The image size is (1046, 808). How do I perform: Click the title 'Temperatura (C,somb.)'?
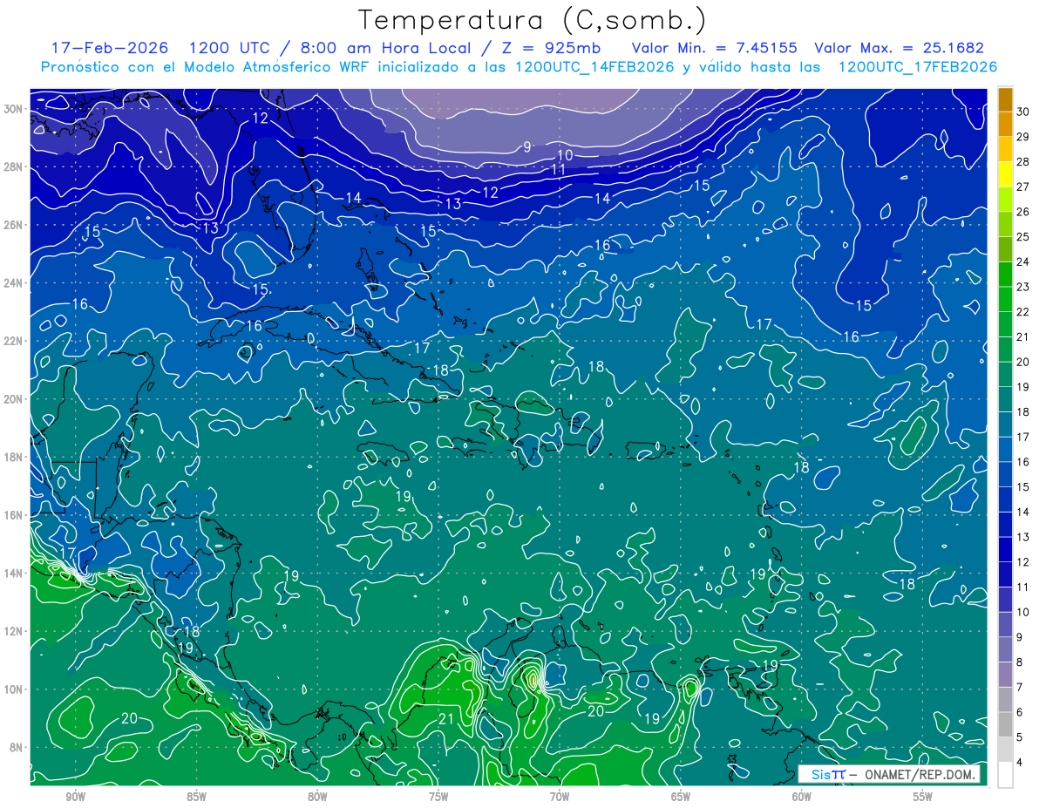coord(533,19)
